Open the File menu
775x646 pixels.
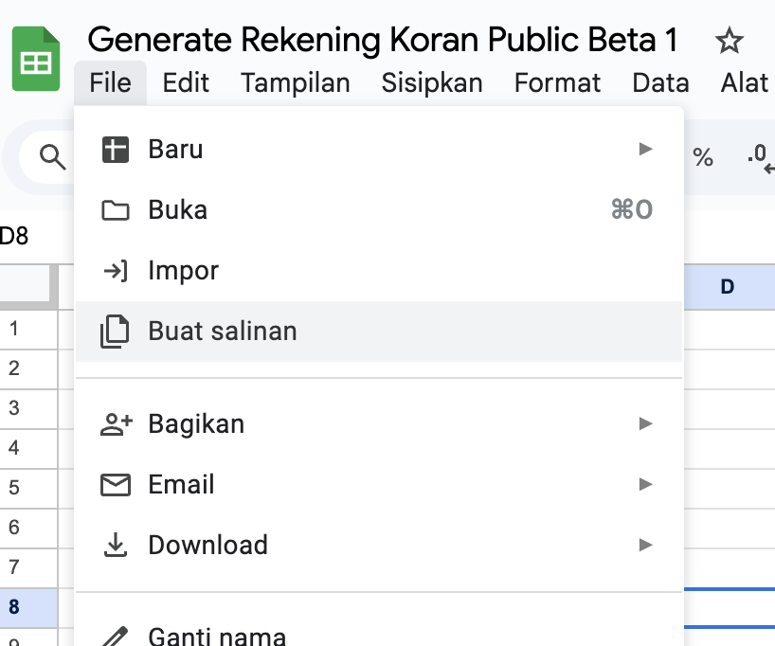pyautogui.click(x=110, y=82)
